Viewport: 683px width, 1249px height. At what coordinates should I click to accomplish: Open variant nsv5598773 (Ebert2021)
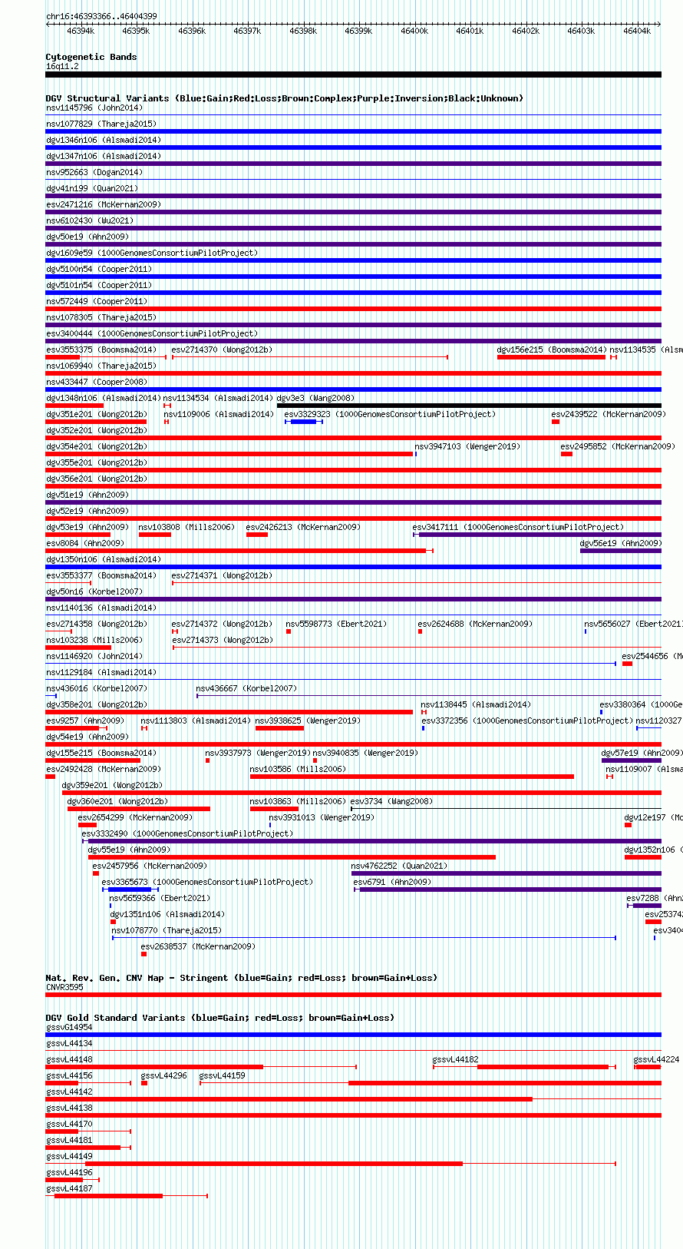click(337, 624)
